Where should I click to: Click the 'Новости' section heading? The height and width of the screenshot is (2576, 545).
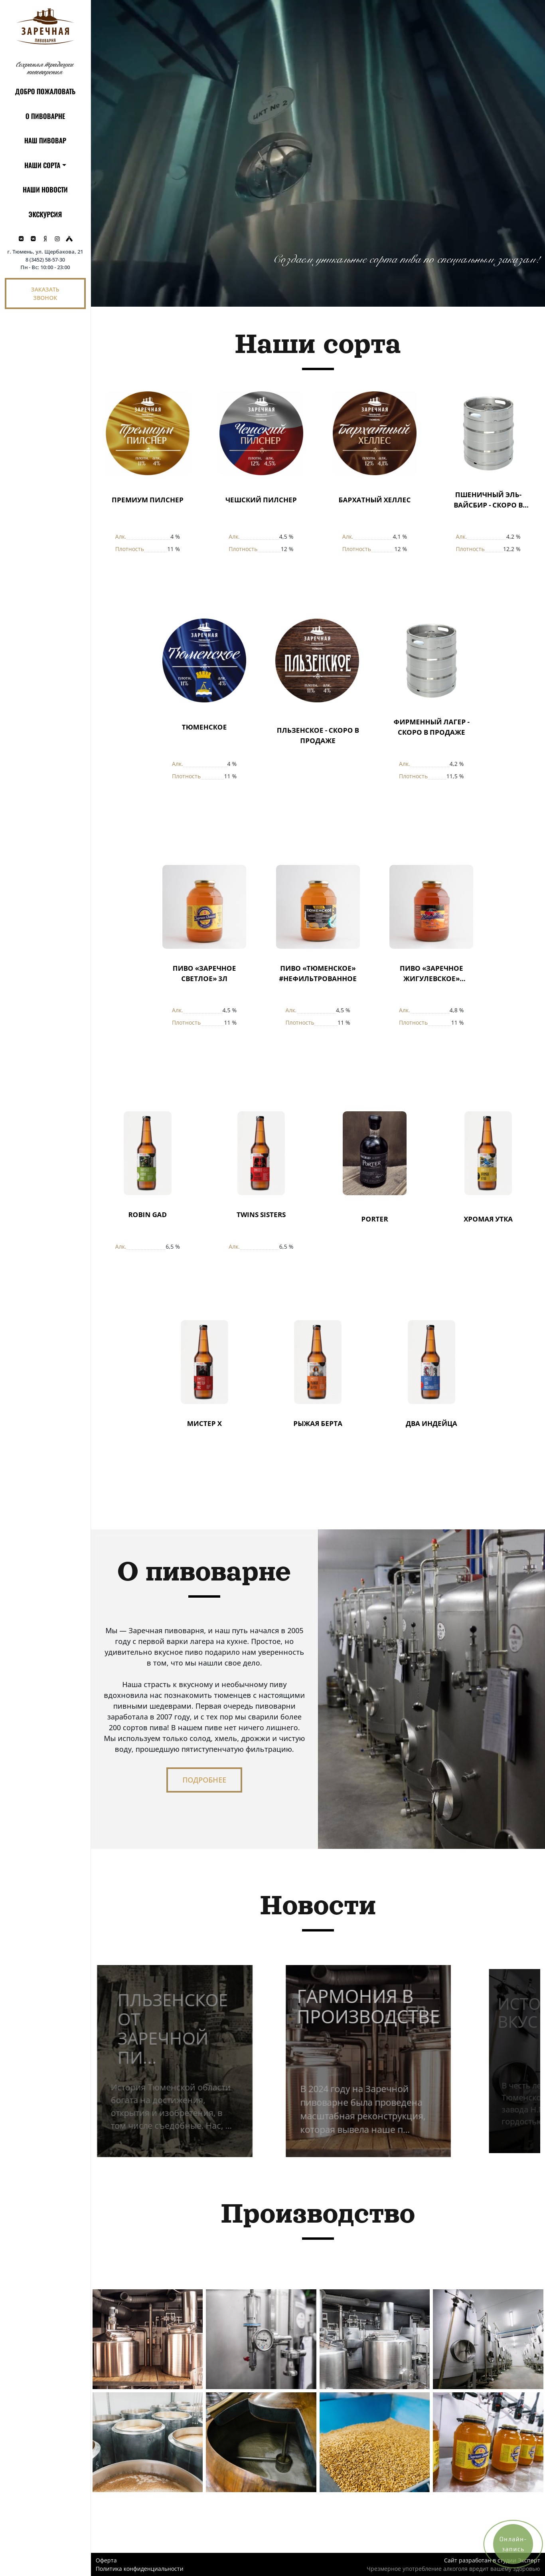318,1906
